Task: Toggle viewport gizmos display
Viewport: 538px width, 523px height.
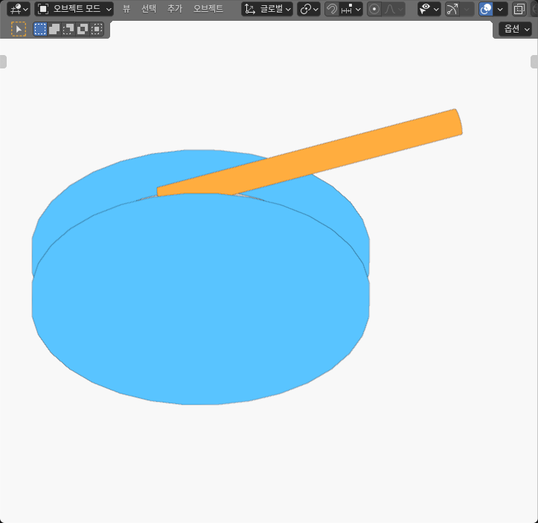Action: (452, 9)
